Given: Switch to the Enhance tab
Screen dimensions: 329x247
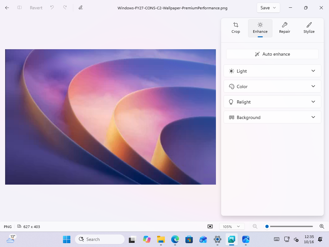Looking at the screenshot, I should pyautogui.click(x=260, y=28).
